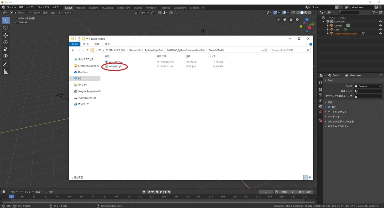The image size is (384, 208).
Task: Select the Measure tool in Blender toolbar
Action: tap(5, 71)
